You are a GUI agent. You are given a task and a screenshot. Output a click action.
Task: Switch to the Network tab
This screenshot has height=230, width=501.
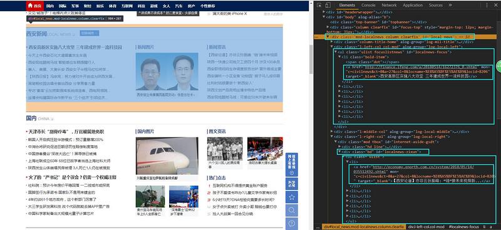(389, 5)
